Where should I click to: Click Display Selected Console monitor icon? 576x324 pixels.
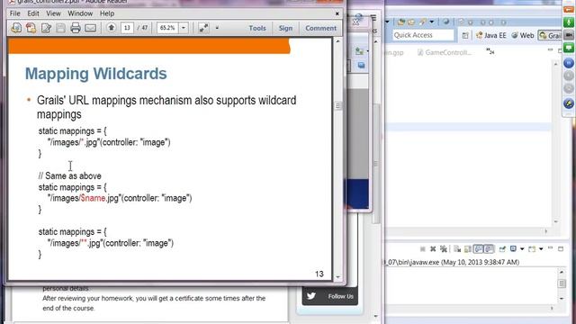(513, 249)
